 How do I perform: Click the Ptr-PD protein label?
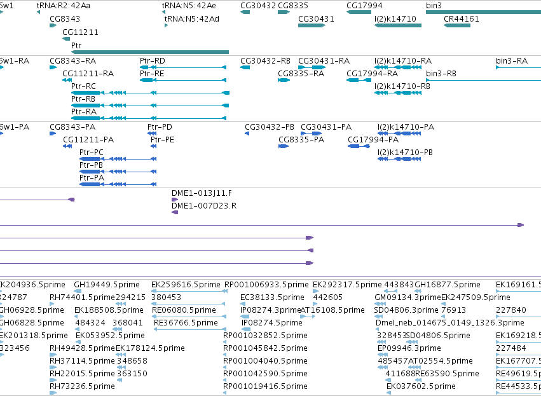(160, 127)
